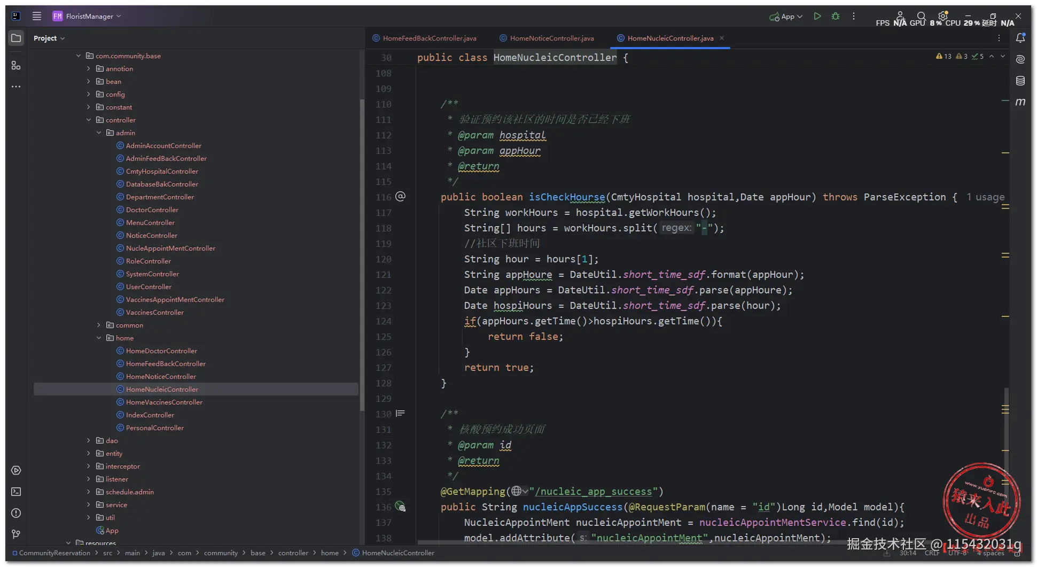Click the request mapping gutter icon on line 136
The height and width of the screenshot is (567, 1037).
click(x=400, y=507)
